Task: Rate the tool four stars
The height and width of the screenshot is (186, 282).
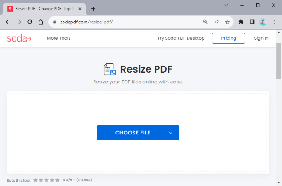Action: (52, 180)
